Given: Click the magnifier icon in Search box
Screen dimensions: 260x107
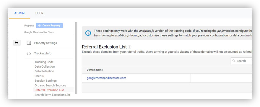Looking at the screenshot, I should 234,61.
